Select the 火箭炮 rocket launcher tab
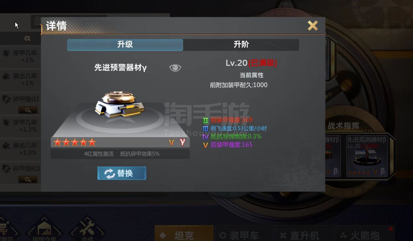Viewport: 413px width, 241px height. click(x=365, y=234)
